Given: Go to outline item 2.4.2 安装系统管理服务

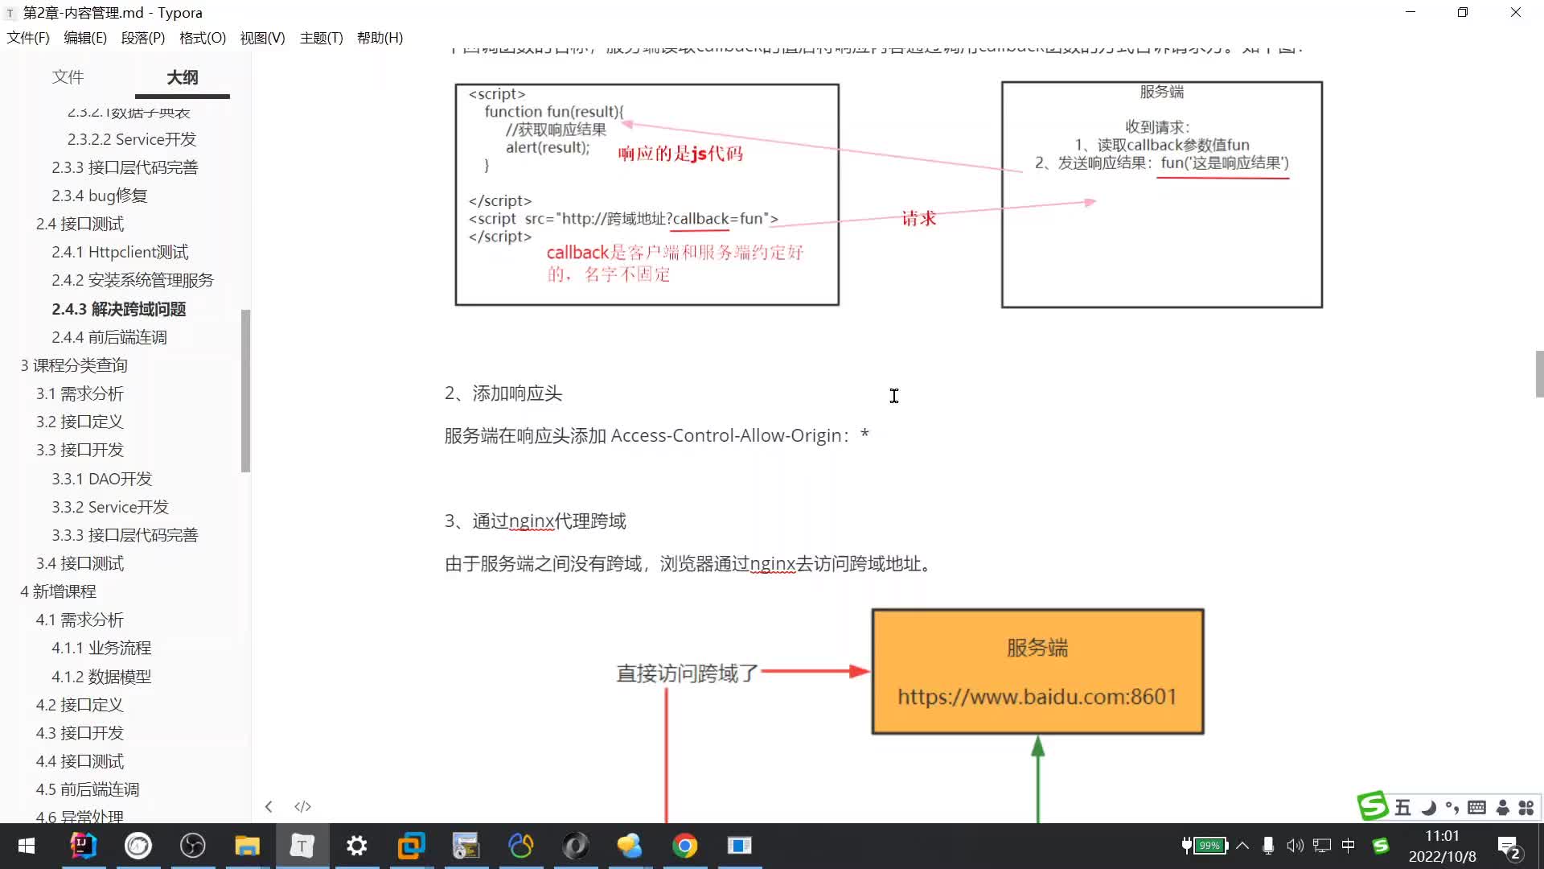Looking at the screenshot, I should click(133, 280).
